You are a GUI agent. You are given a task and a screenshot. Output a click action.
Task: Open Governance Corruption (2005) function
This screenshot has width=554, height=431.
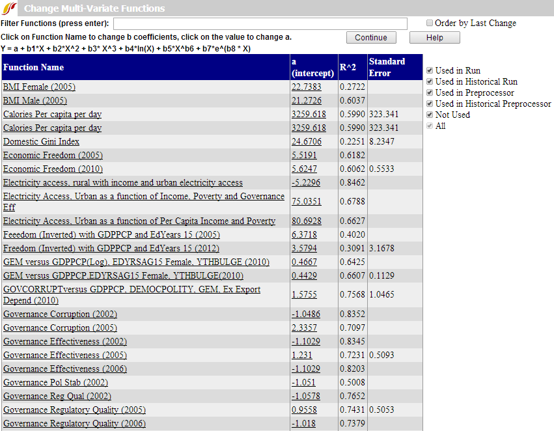(60, 328)
